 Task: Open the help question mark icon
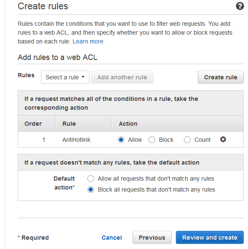click(x=240, y=6)
